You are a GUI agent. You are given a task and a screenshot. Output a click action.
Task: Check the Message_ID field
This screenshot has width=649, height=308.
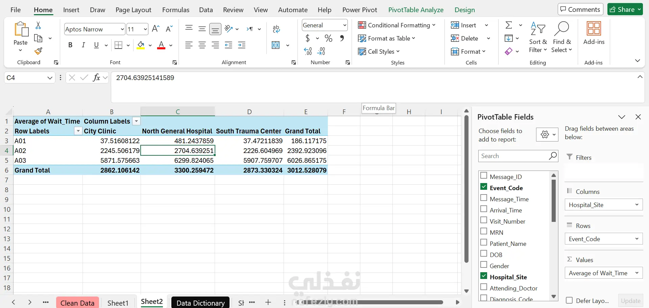pyautogui.click(x=484, y=176)
